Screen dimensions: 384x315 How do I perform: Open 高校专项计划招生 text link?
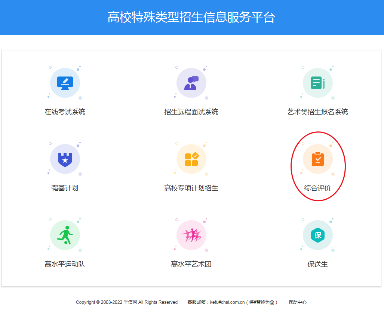(x=191, y=188)
